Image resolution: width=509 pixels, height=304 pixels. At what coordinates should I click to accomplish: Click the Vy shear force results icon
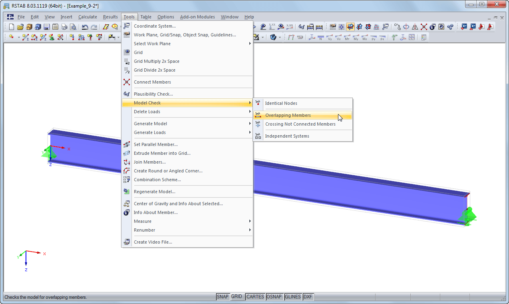tap(330, 37)
